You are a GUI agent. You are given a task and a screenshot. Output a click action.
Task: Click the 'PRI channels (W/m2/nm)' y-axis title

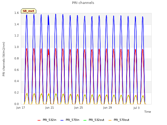pos(4,59)
